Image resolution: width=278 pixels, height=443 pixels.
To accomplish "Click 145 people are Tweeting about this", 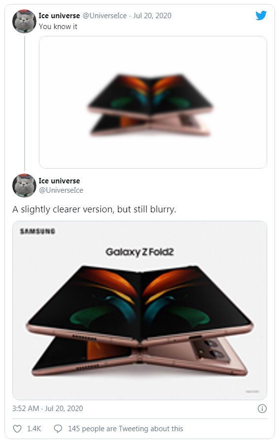I will tap(125, 429).
